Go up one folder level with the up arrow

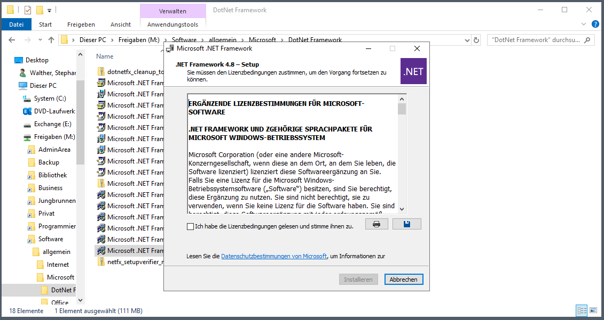pyautogui.click(x=51, y=40)
